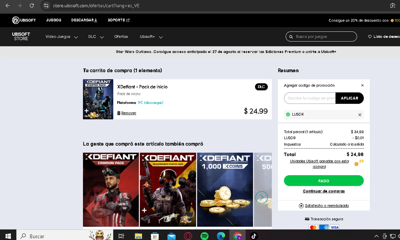Click in the Busca por juegos search field
The height and width of the screenshot is (240, 400).
(x=321, y=37)
